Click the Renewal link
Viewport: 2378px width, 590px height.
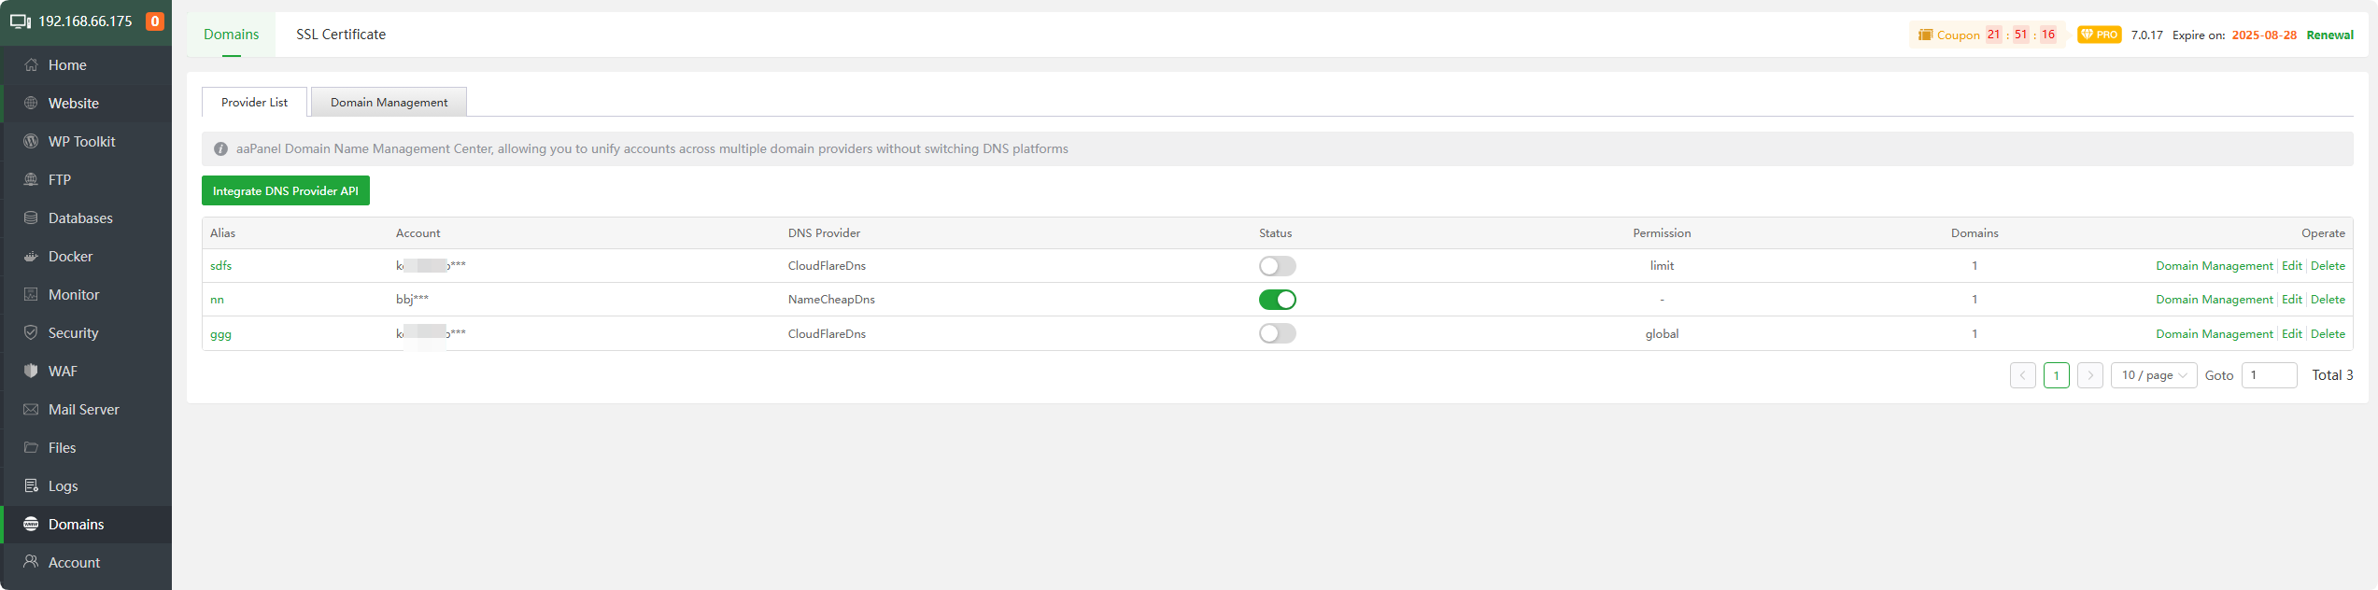pos(2329,35)
